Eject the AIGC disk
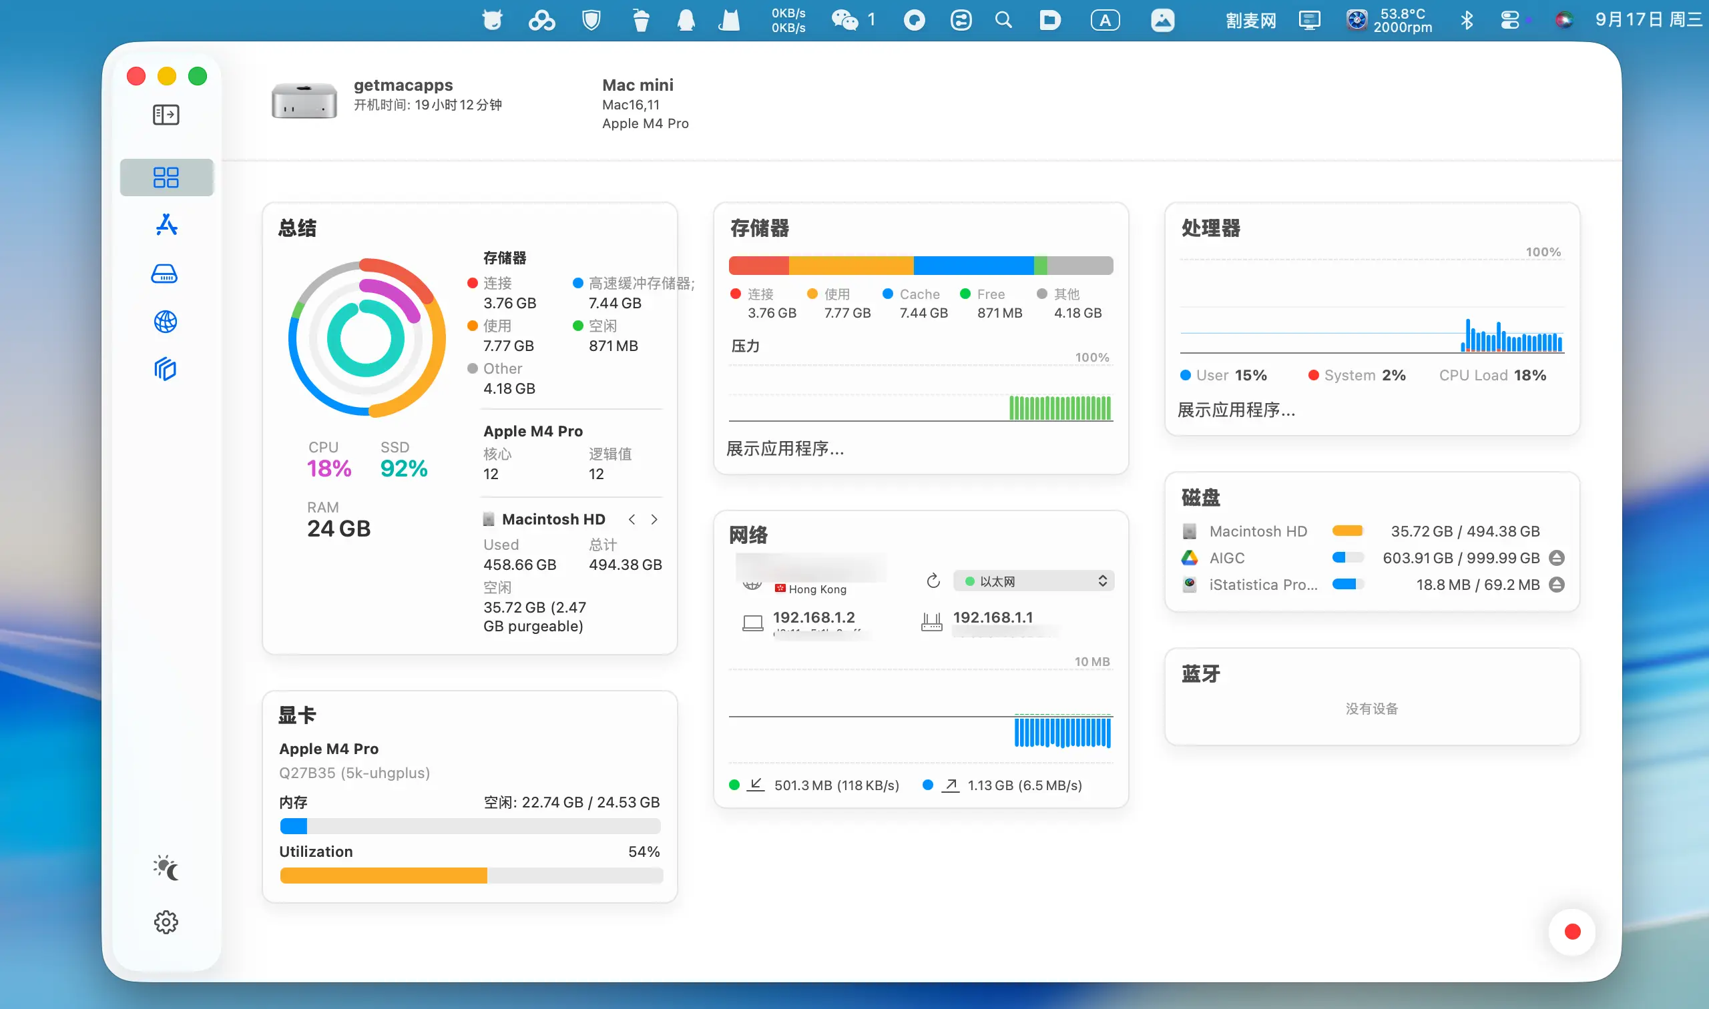This screenshot has width=1709, height=1009. tap(1556, 558)
